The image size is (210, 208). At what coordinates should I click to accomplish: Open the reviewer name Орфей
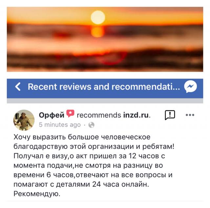[52, 115]
